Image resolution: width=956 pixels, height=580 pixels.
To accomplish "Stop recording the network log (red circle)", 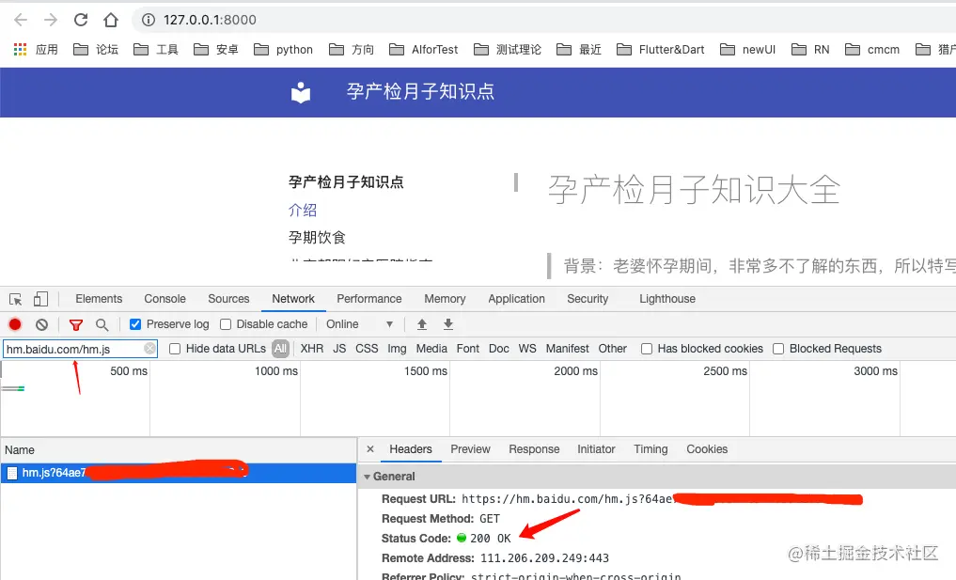I will tap(15, 324).
